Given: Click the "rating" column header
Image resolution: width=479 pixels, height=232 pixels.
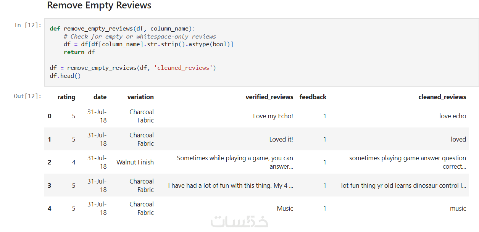Looking at the screenshot, I should 66,97.
